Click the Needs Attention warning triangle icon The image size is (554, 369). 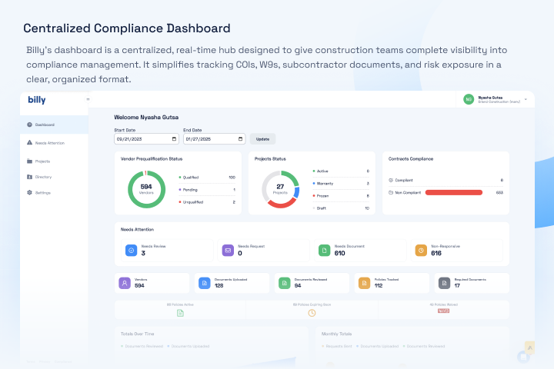(x=30, y=143)
